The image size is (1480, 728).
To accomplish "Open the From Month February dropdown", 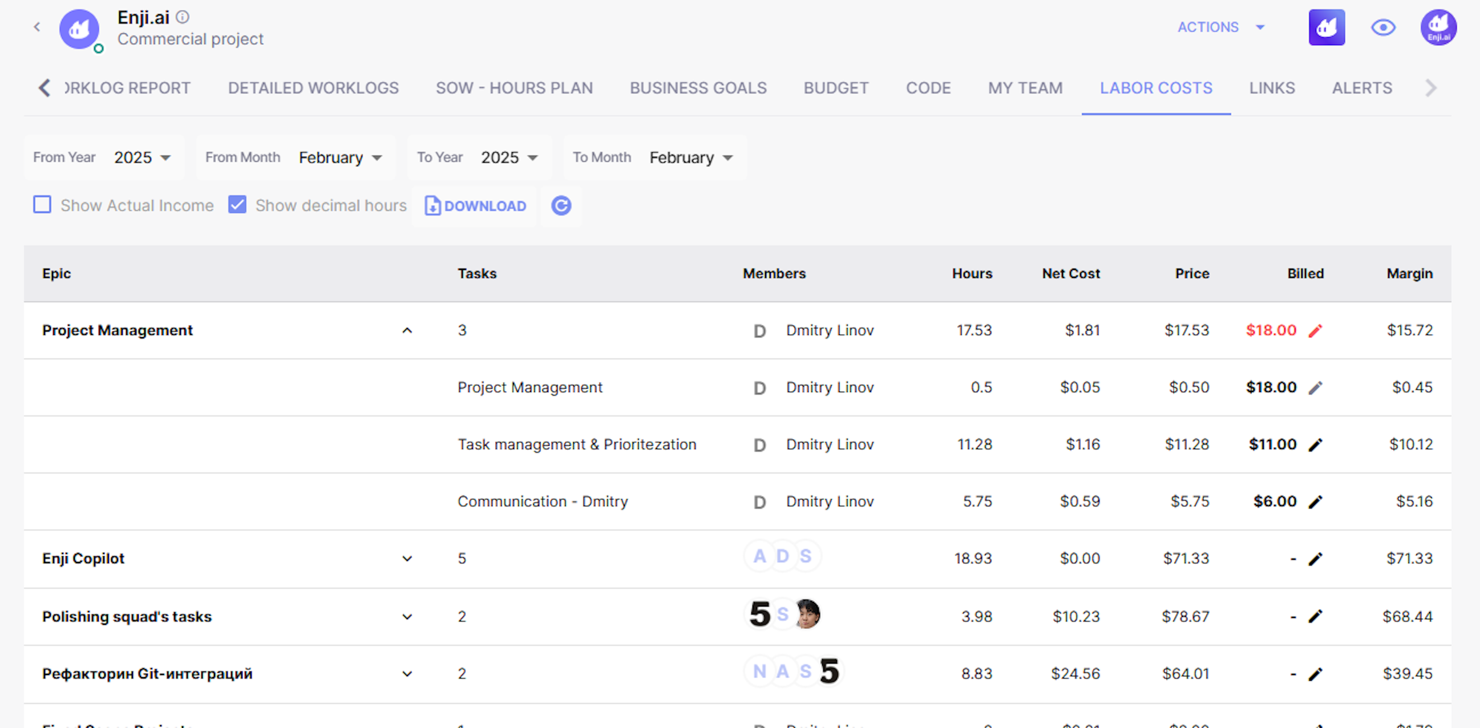I will [x=340, y=157].
